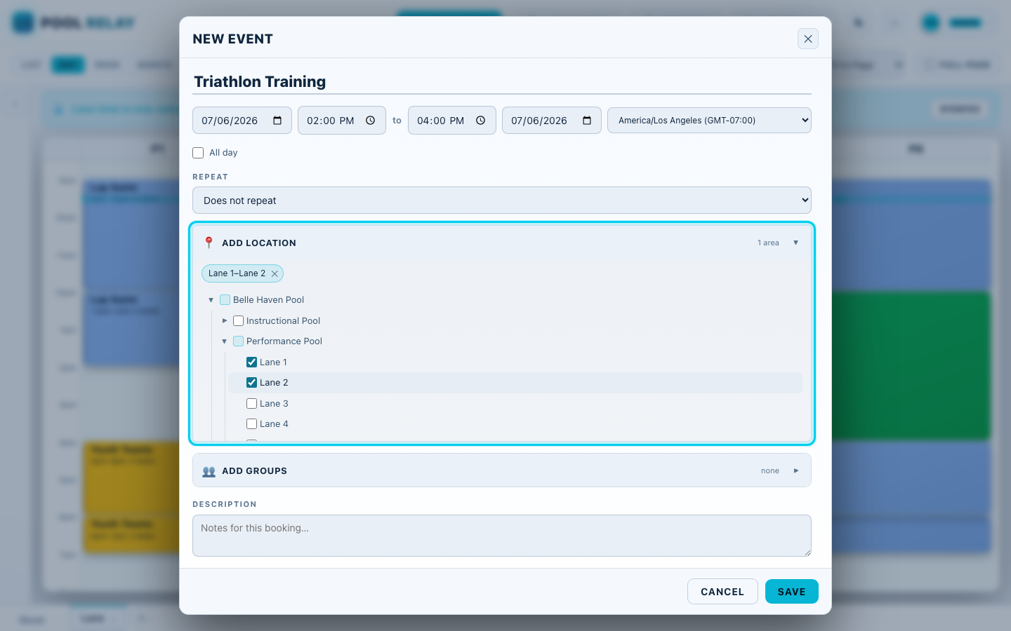1011x631 pixels.
Task: Open the timezone dropdown
Action: 709,121
